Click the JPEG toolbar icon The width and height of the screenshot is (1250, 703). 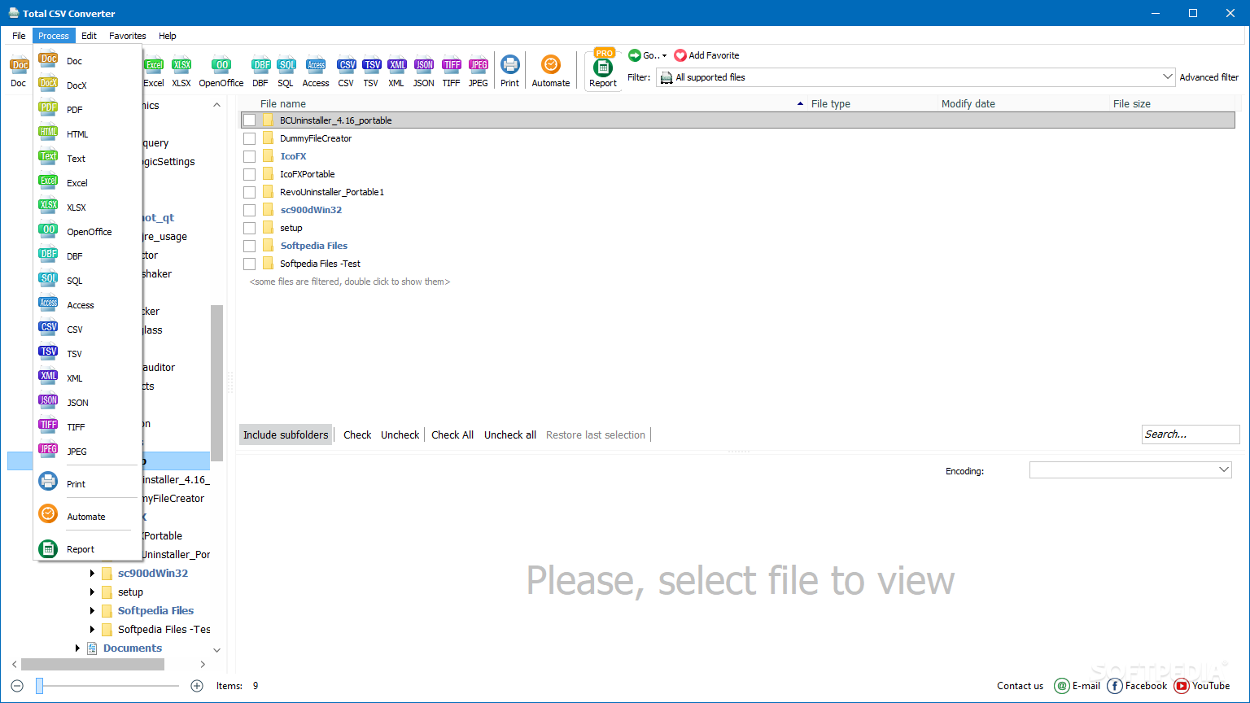[x=479, y=72]
